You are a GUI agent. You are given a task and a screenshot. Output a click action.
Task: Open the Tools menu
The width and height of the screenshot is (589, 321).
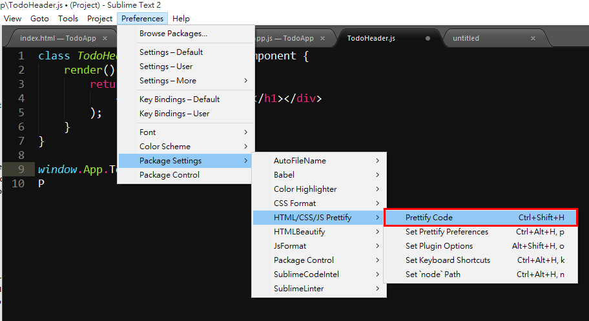point(68,19)
